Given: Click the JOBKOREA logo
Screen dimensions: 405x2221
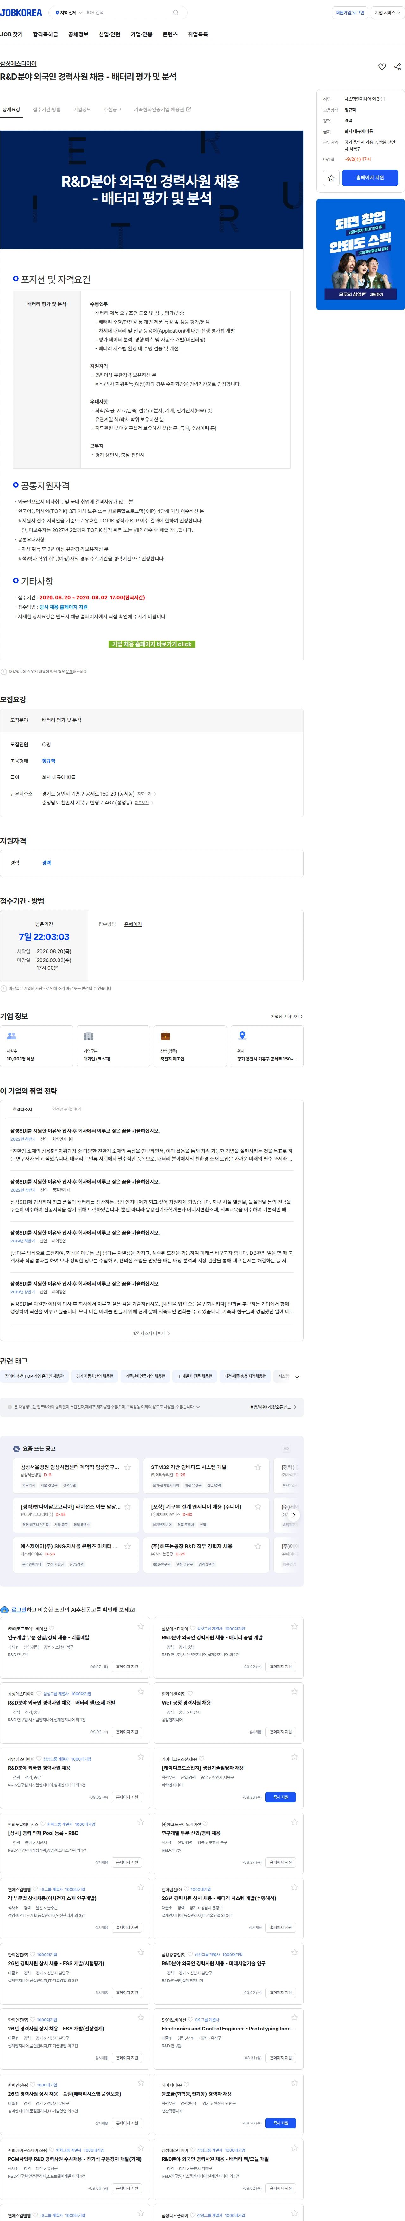Looking at the screenshot, I should pyautogui.click(x=21, y=13).
